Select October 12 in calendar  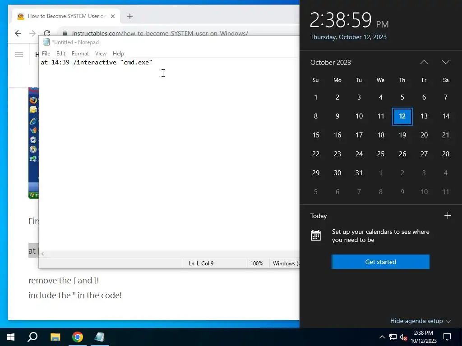coord(402,116)
